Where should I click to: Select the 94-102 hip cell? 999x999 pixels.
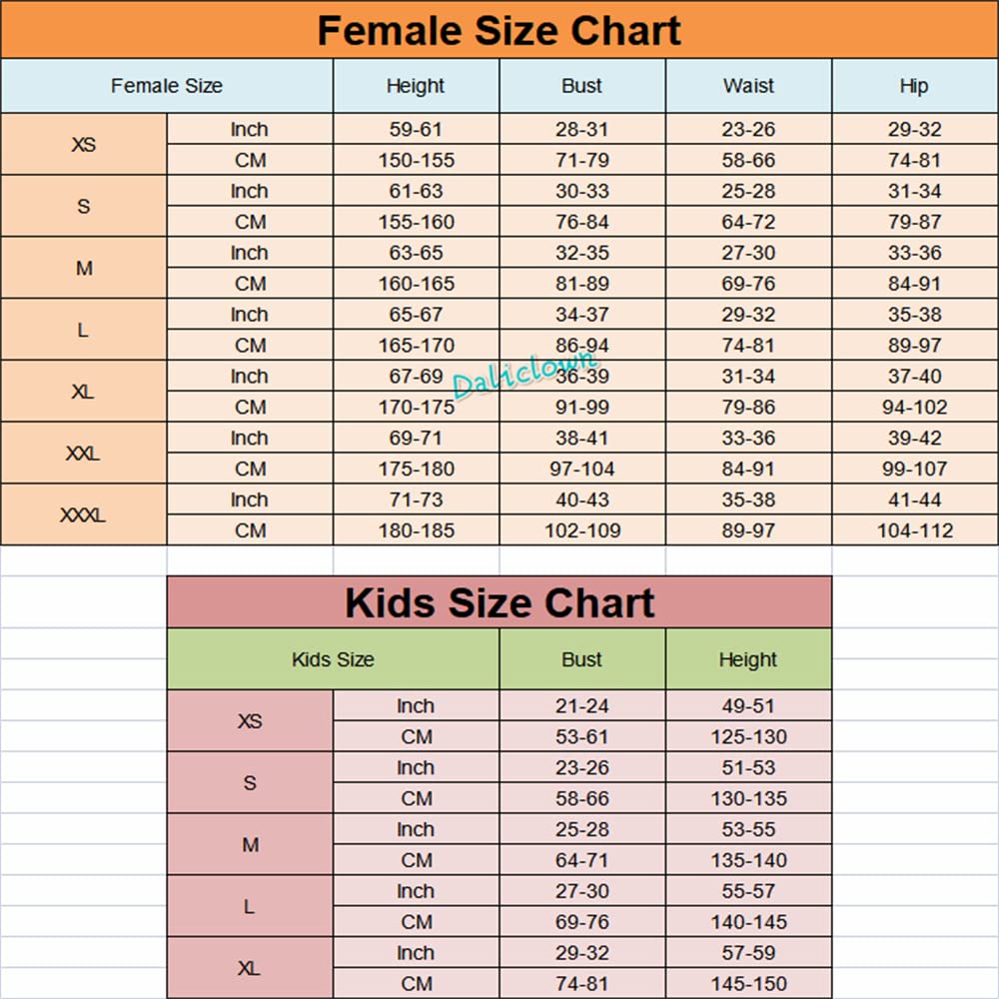(914, 407)
